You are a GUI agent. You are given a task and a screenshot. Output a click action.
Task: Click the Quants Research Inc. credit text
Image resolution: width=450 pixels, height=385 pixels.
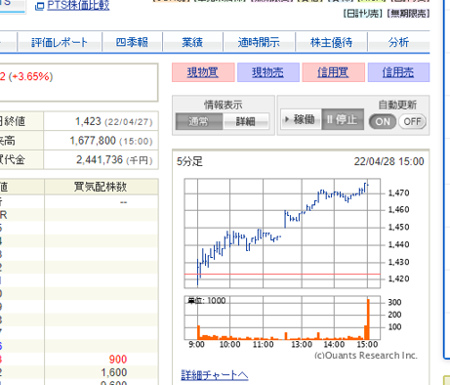(x=366, y=356)
